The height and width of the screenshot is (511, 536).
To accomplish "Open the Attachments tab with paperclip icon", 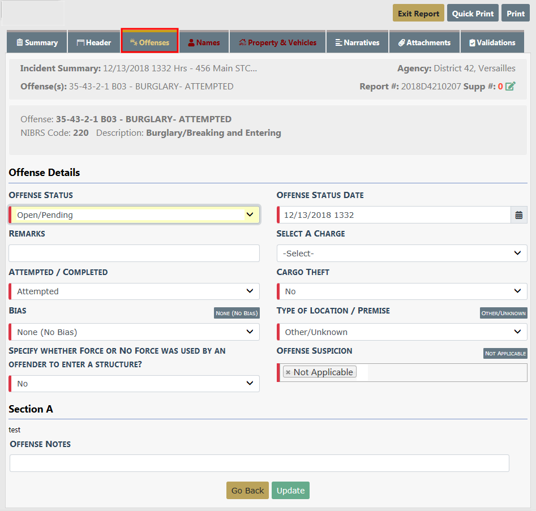I will tap(424, 42).
